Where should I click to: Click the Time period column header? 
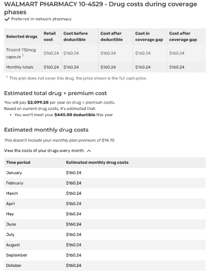click(x=18, y=163)
